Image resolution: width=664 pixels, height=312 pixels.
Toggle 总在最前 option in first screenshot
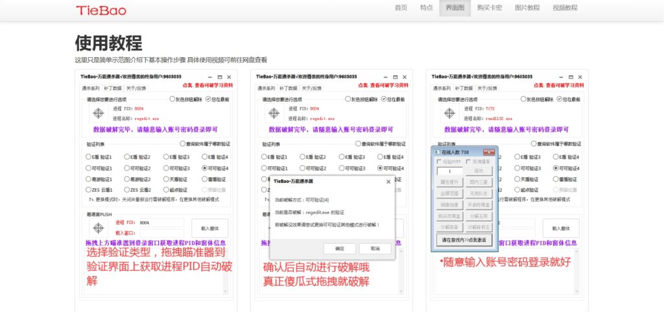pyautogui.click(x=217, y=99)
